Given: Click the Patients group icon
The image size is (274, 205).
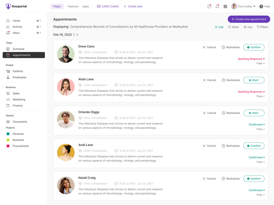Looking at the screenshot, I should [x=8, y=71].
